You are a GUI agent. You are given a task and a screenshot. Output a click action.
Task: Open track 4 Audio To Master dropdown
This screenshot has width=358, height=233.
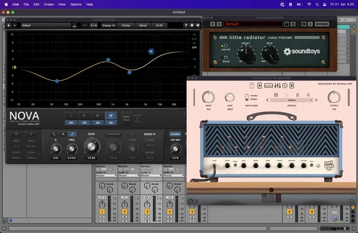pos(173,176)
